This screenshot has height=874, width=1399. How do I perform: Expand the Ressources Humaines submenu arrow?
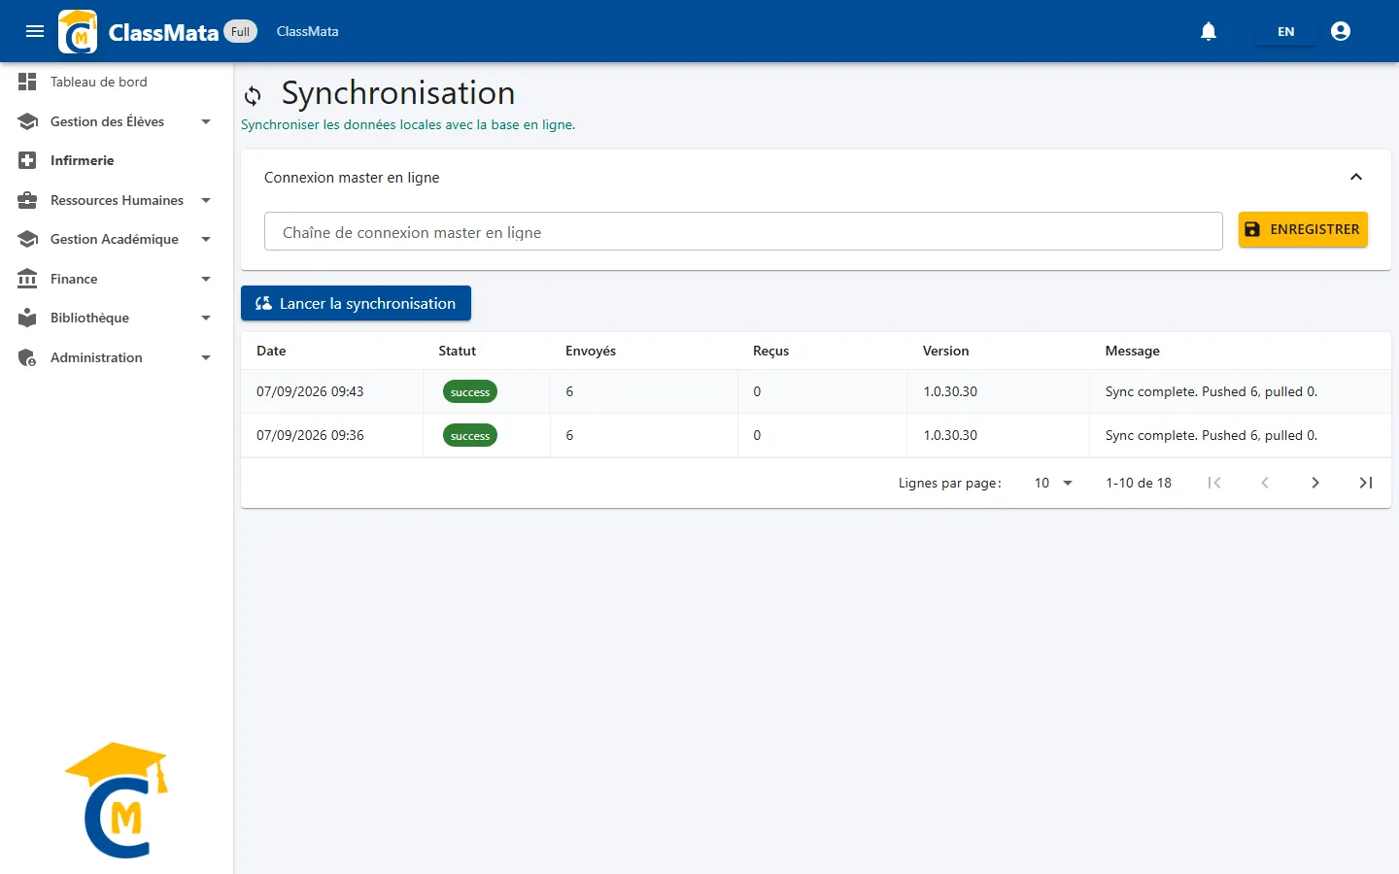point(206,200)
